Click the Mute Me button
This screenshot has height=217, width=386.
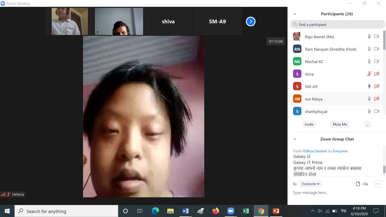click(340, 124)
